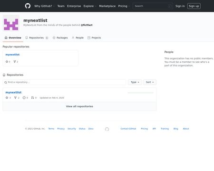Go to Marketplace in header

click(x=107, y=6)
